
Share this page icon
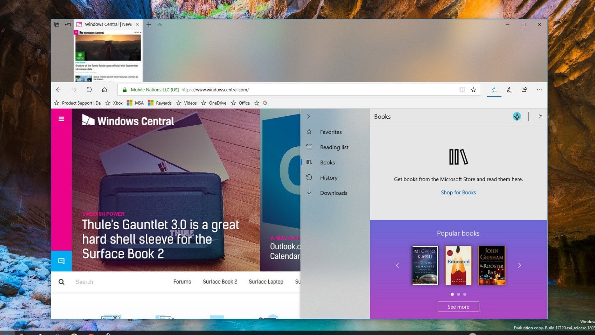point(524,90)
